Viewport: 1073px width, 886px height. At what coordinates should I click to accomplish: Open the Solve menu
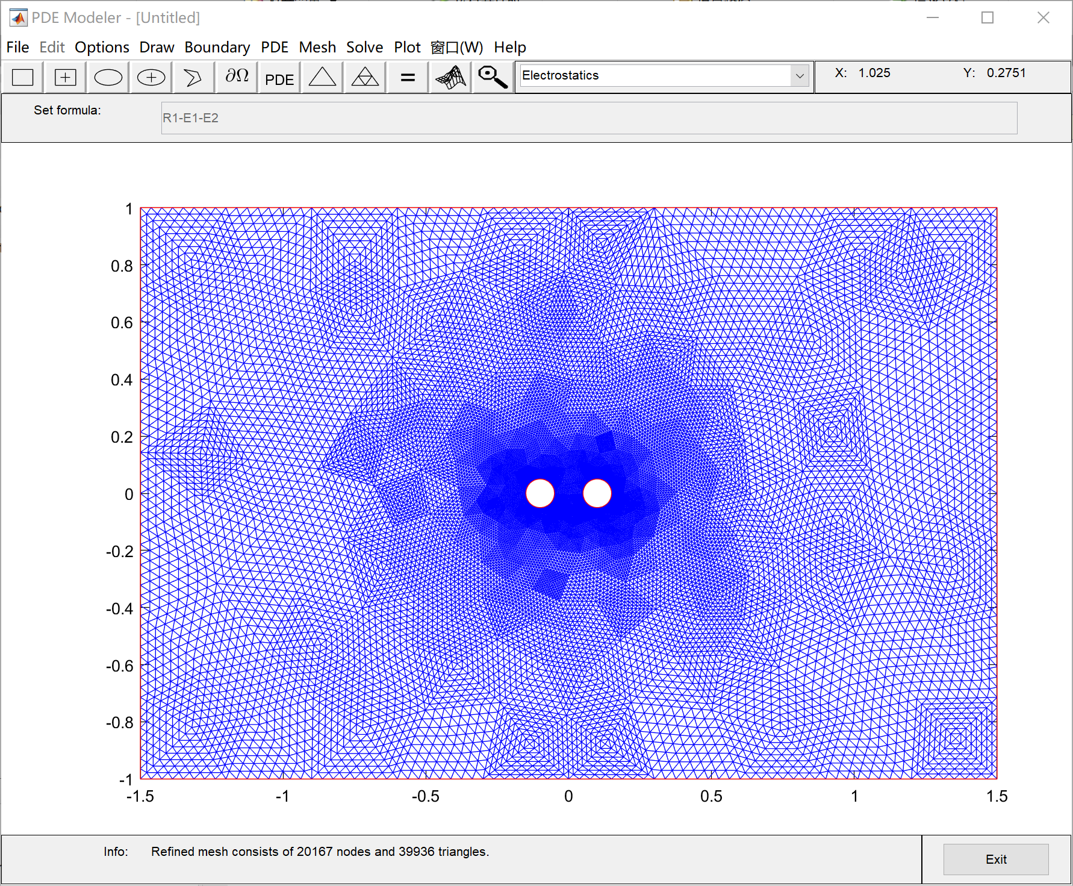pyautogui.click(x=364, y=47)
